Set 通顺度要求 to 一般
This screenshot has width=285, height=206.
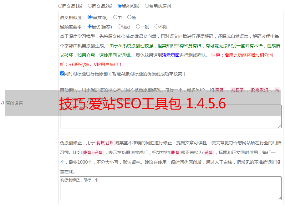tap(138, 27)
